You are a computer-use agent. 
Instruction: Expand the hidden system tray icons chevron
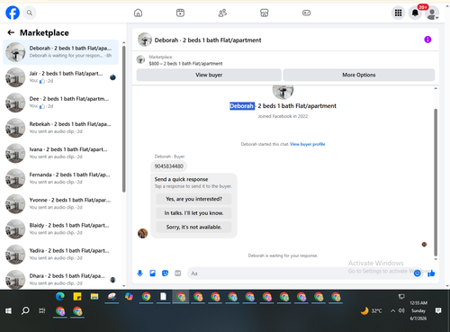coord(392,311)
